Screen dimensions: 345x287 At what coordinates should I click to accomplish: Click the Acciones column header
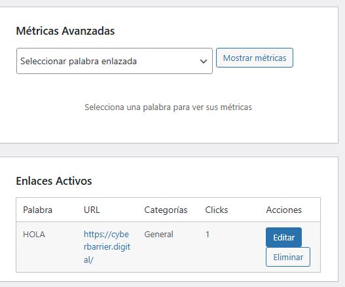coord(284,210)
